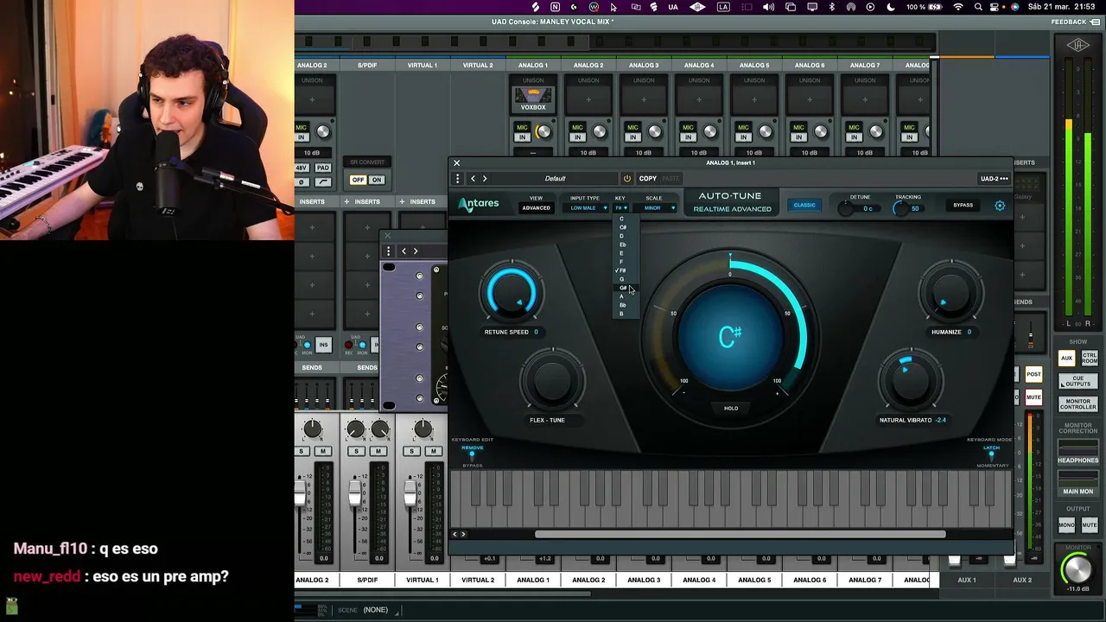
Task: Enable 48V phantom power on Analog 2
Action: click(302, 168)
